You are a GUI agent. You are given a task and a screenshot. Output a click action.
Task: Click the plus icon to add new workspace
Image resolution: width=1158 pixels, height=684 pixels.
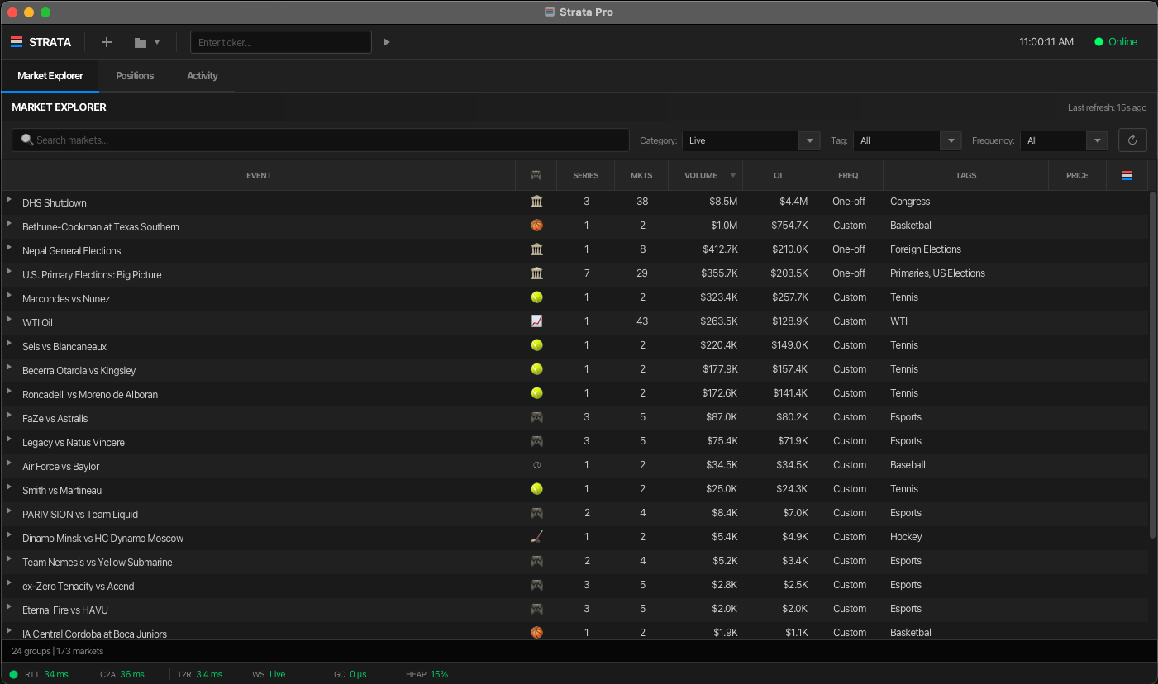coord(106,41)
